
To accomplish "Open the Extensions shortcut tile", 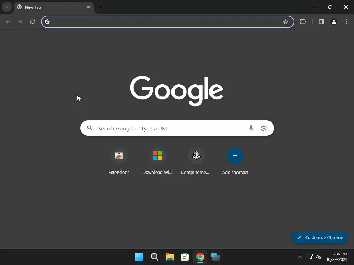I will pyautogui.click(x=119, y=161).
